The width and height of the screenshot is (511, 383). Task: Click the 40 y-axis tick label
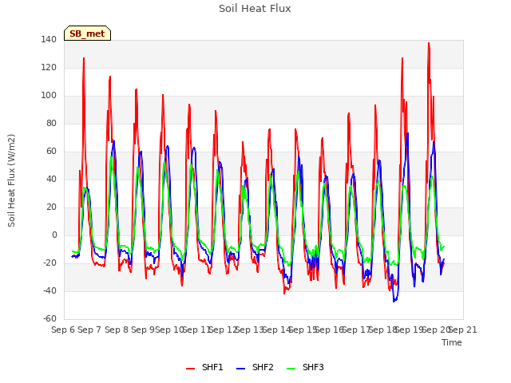[51, 179]
